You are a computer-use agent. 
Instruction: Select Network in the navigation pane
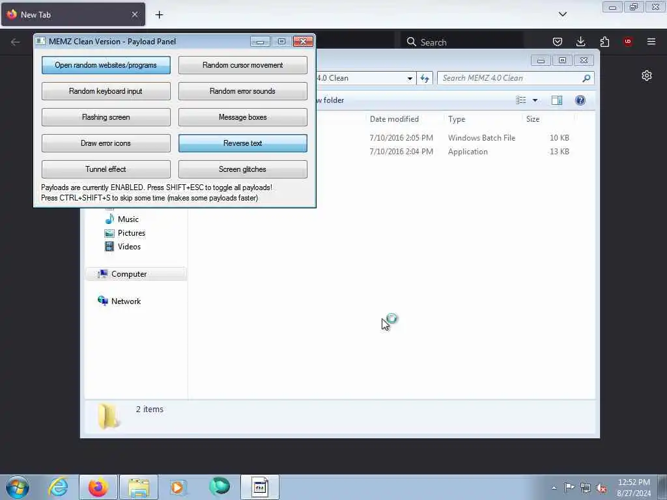click(x=120, y=301)
